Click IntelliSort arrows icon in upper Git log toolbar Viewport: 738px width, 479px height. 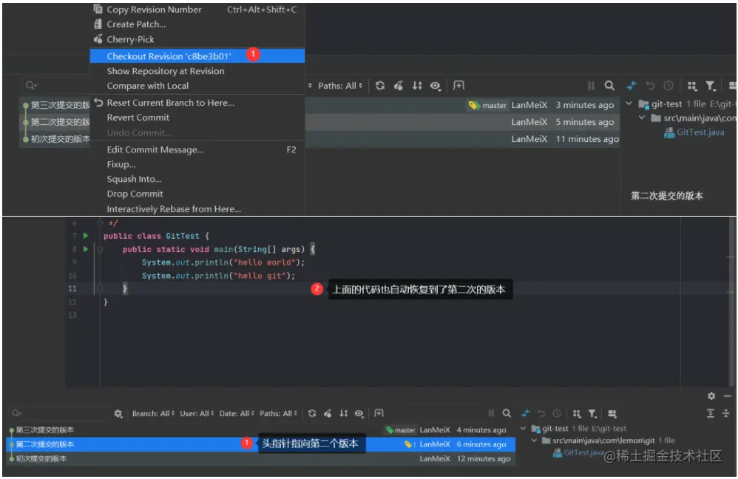pyautogui.click(x=417, y=86)
